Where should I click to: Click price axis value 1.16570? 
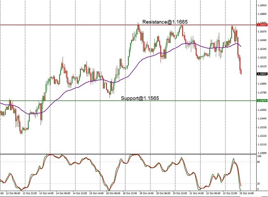(262, 32)
